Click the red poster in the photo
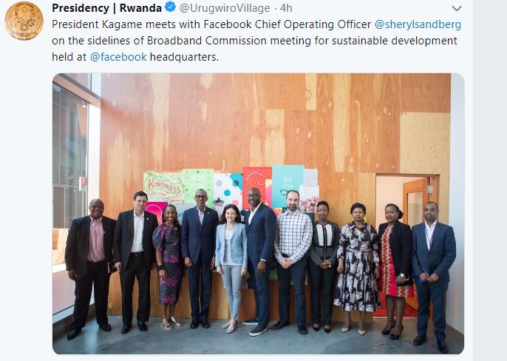This screenshot has height=361, width=507. (x=257, y=182)
